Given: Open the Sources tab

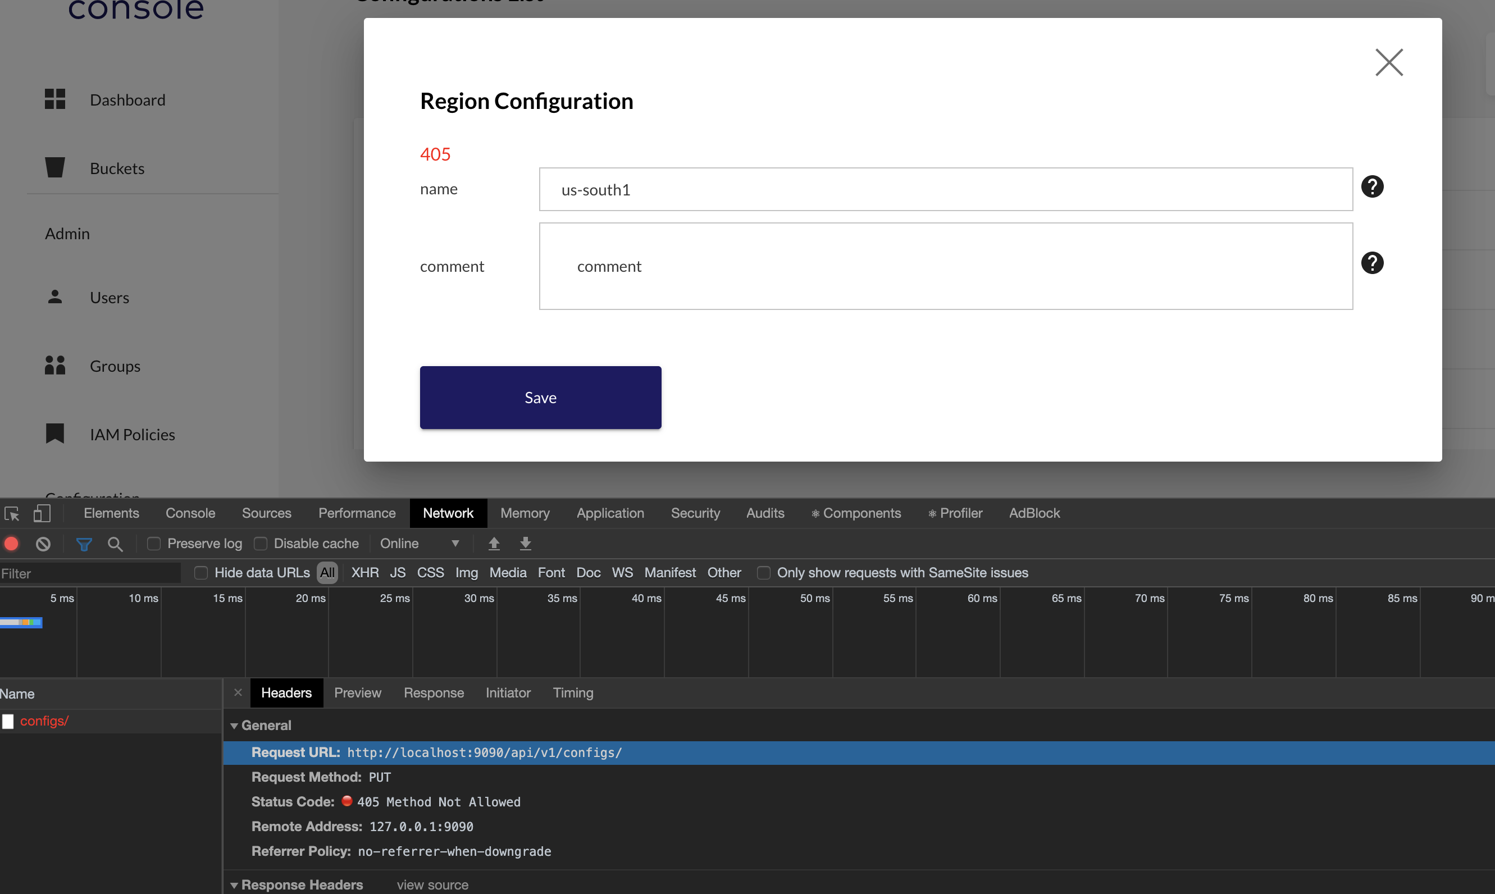Looking at the screenshot, I should pos(267,513).
